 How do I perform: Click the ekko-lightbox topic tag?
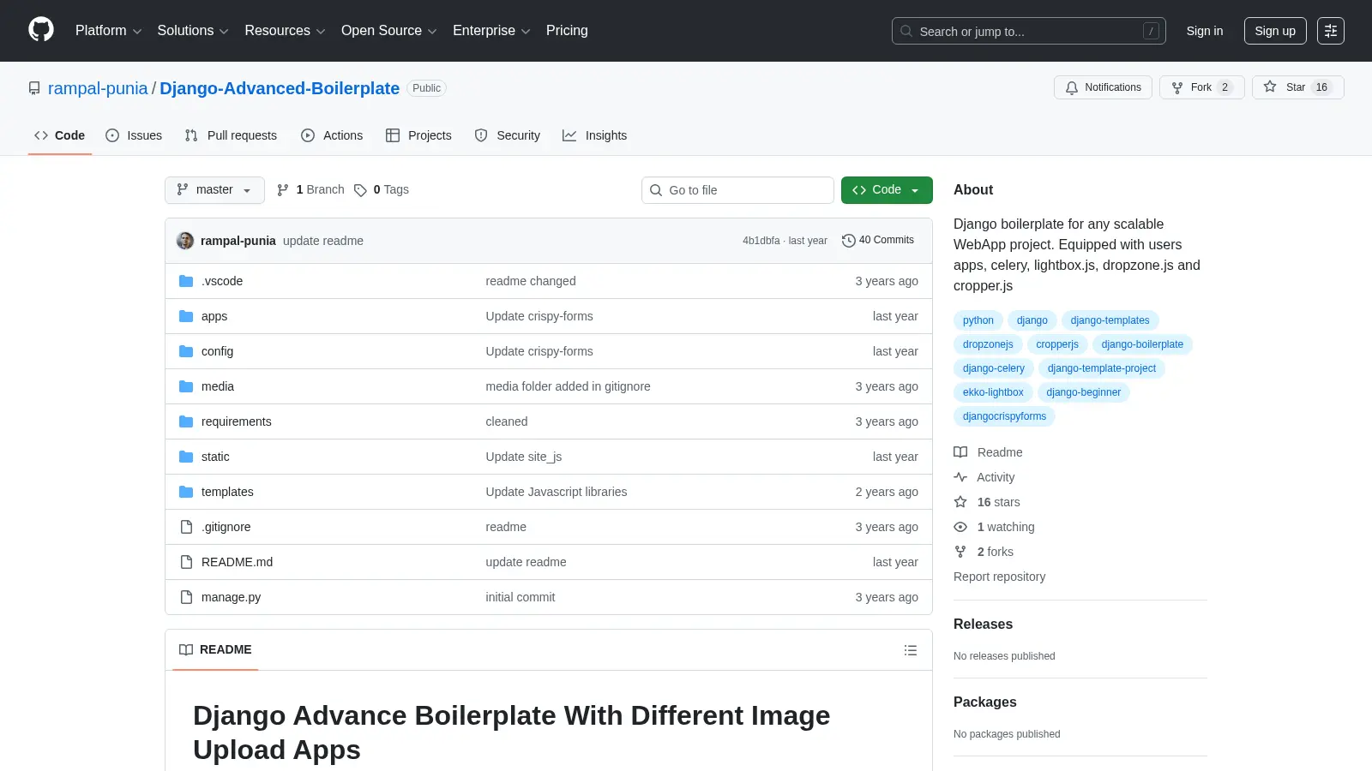pos(993,392)
